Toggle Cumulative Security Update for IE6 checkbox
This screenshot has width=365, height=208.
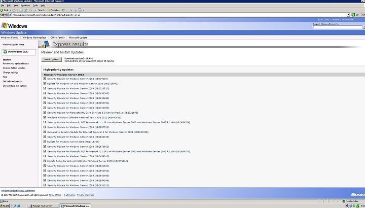(x=45, y=132)
